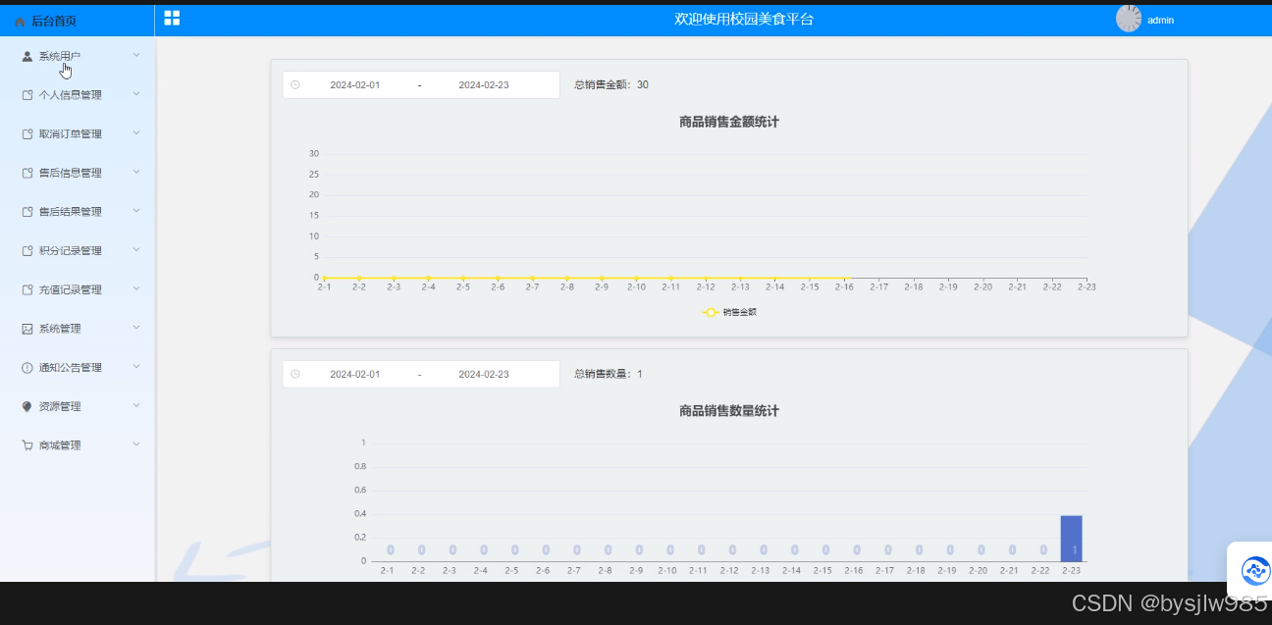Click the home icon beside 后台首页
The width and height of the screenshot is (1272, 625).
[x=21, y=21]
